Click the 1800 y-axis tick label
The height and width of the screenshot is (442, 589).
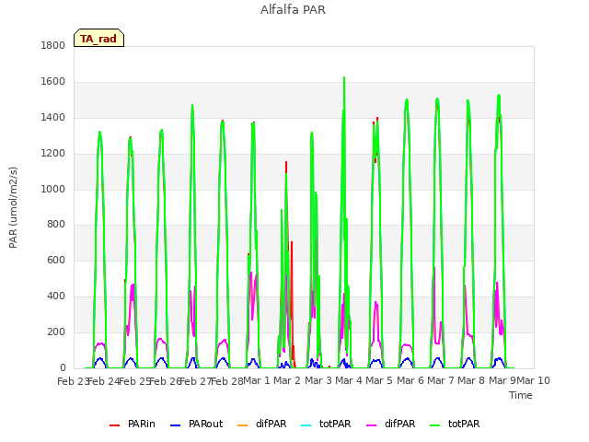pos(53,45)
